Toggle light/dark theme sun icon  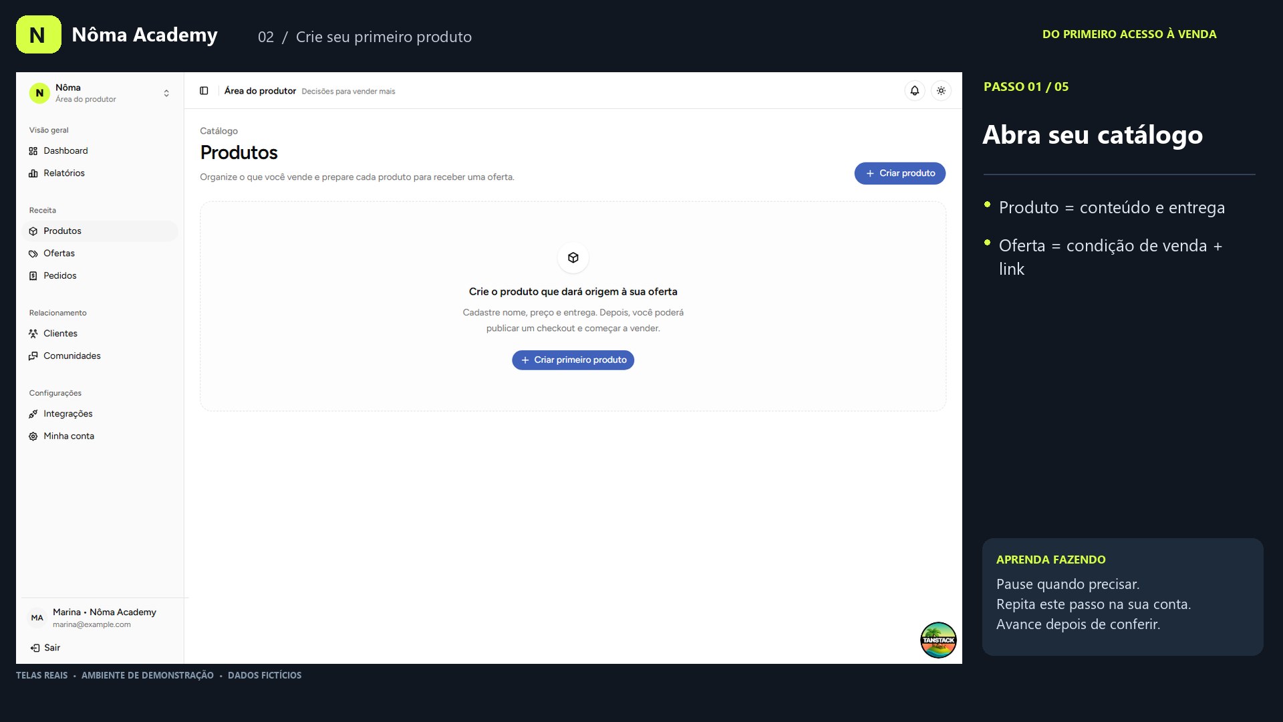point(941,91)
